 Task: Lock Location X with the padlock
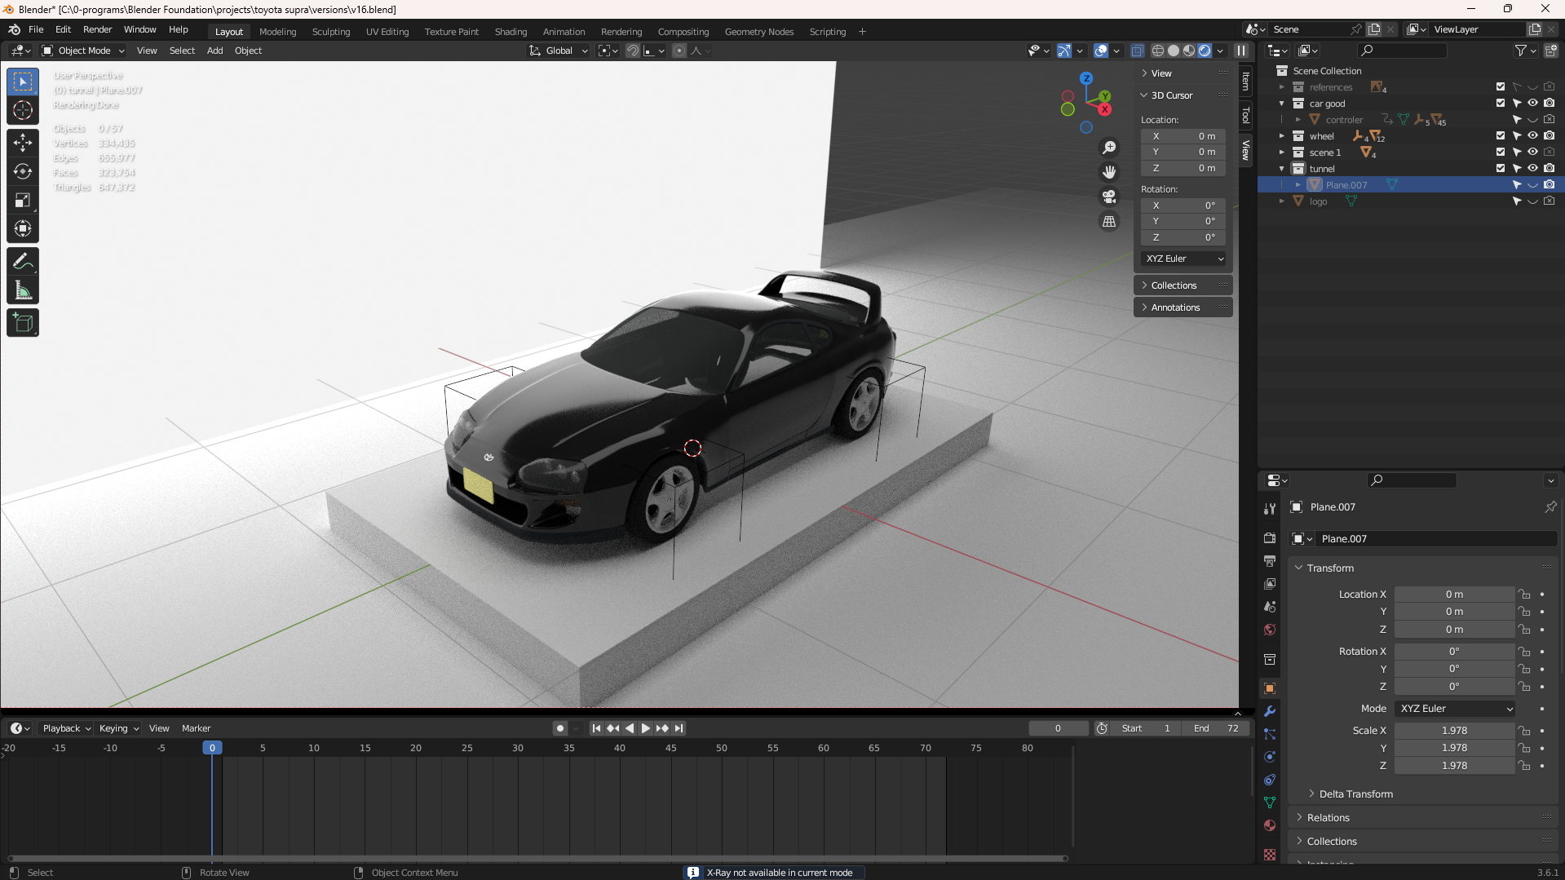pos(1524,595)
